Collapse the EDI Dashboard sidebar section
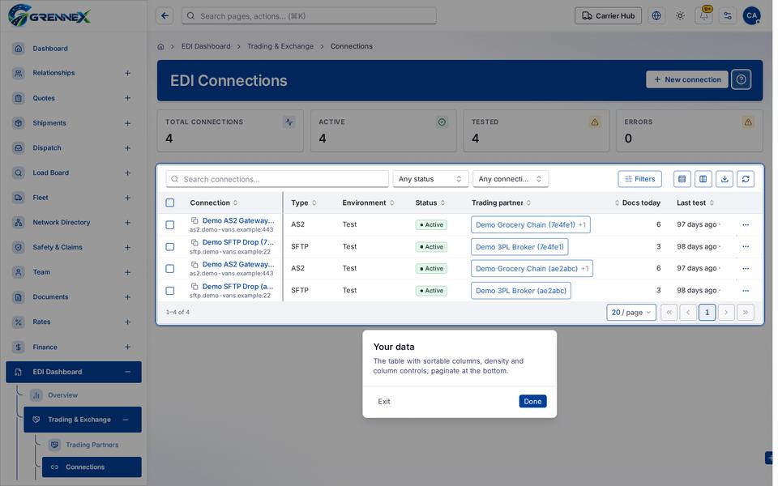This screenshot has width=778, height=486. point(127,372)
